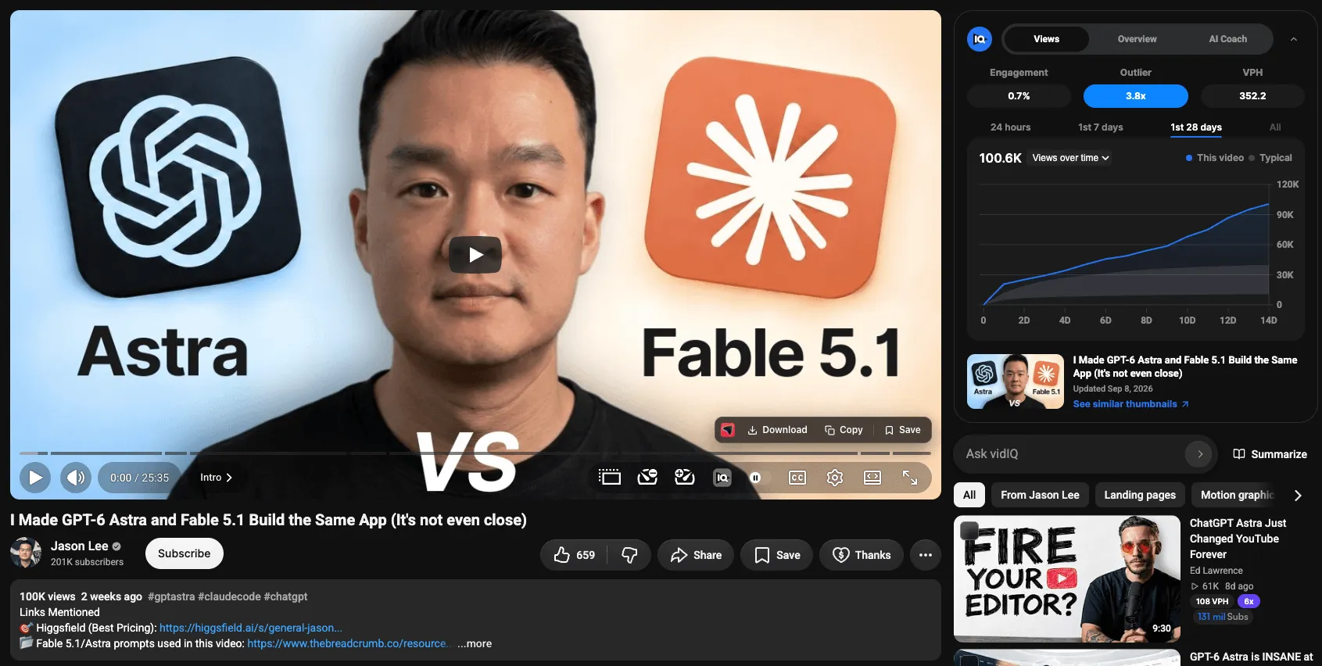Screen dimensions: 1322x666
Task: Open Fire Your Editor video thumbnail
Action: pyautogui.click(x=1067, y=578)
